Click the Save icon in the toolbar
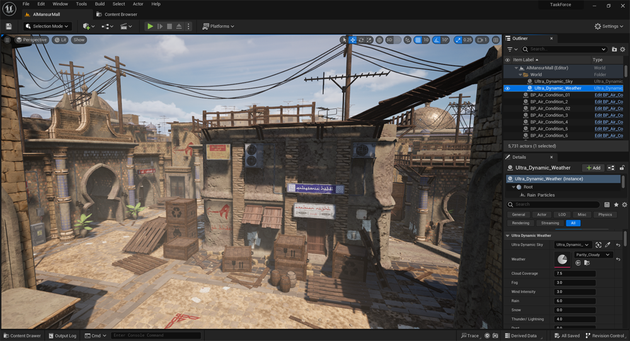Viewport: 630px width, 341px height. click(9, 26)
